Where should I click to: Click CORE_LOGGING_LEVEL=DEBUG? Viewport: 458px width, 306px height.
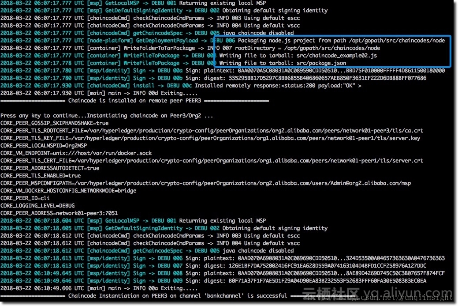point(37,206)
